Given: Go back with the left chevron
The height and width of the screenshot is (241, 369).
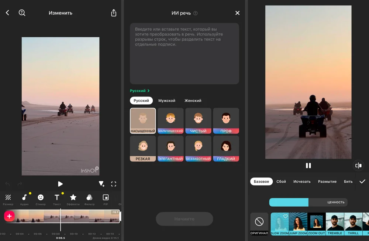Looking at the screenshot, I should (7, 13).
